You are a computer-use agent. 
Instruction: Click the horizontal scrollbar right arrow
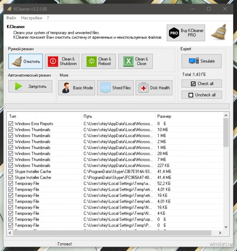click(220, 233)
